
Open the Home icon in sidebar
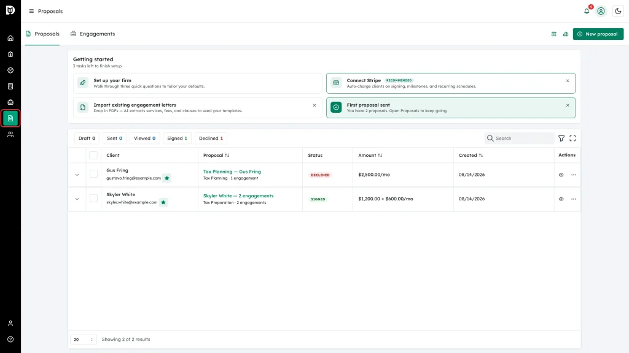[10, 39]
